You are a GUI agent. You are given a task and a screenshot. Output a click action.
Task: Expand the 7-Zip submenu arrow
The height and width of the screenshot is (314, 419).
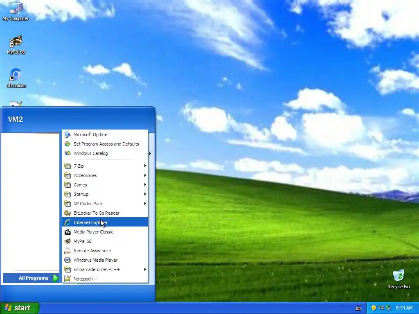tap(145, 166)
